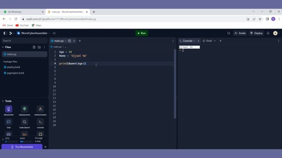282x158 pixels.
Task: Click the 'Ujjwal %d' string on line 2
Action: coord(79,56)
